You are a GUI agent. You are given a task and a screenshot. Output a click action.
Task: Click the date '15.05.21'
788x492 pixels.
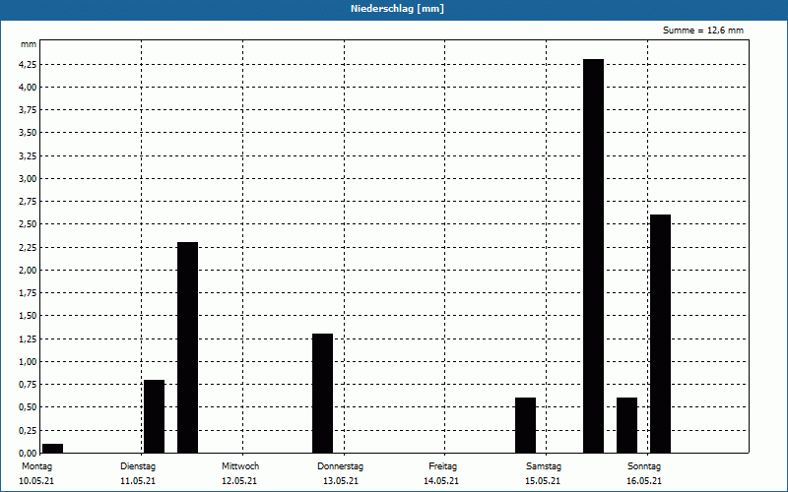(x=543, y=481)
